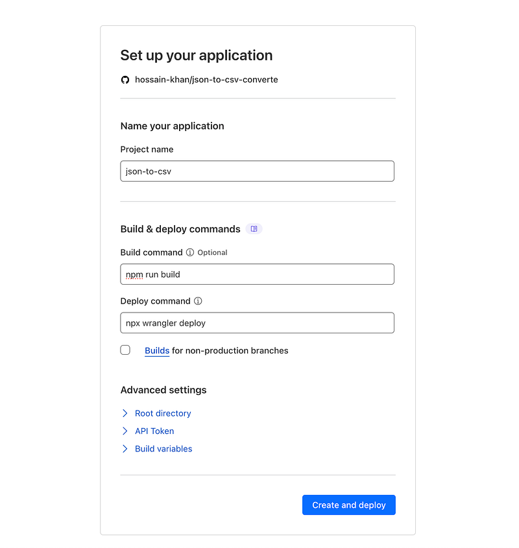Image resolution: width=519 pixels, height=548 pixels.
Task: Click the hossain-khan/json-to-csv-converte repository name
Action: click(x=206, y=80)
